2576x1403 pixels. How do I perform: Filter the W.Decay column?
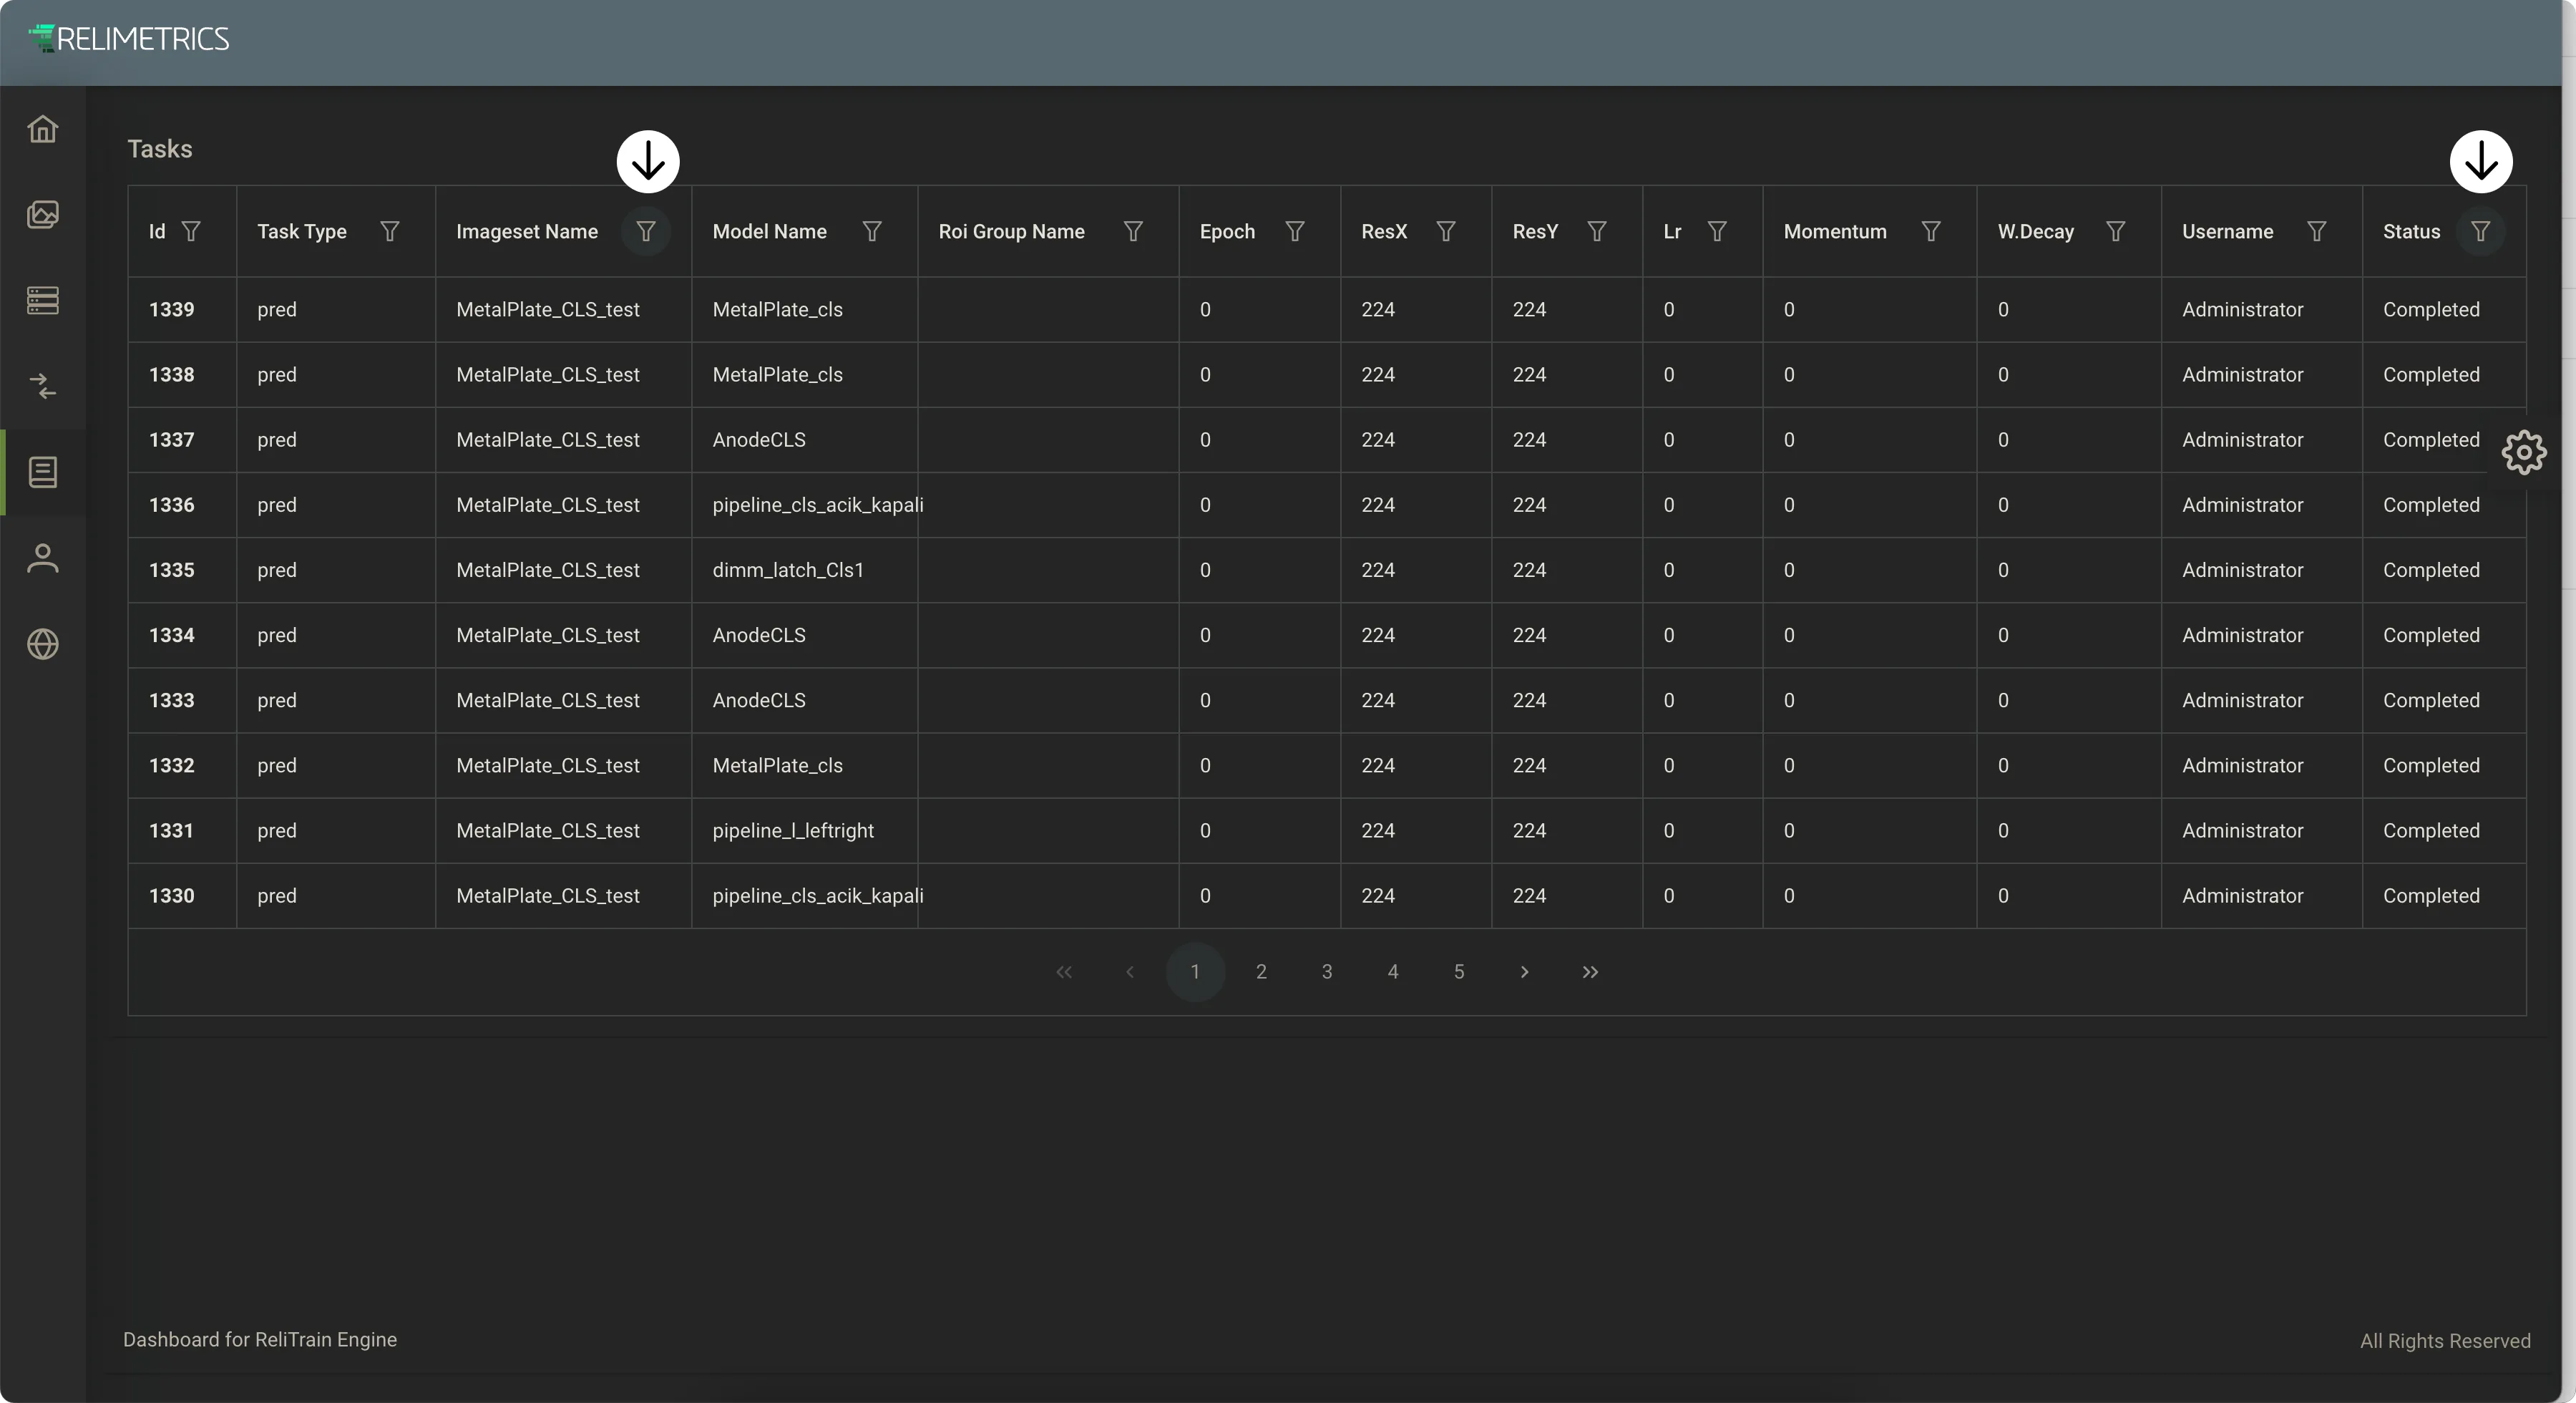(x=2115, y=231)
